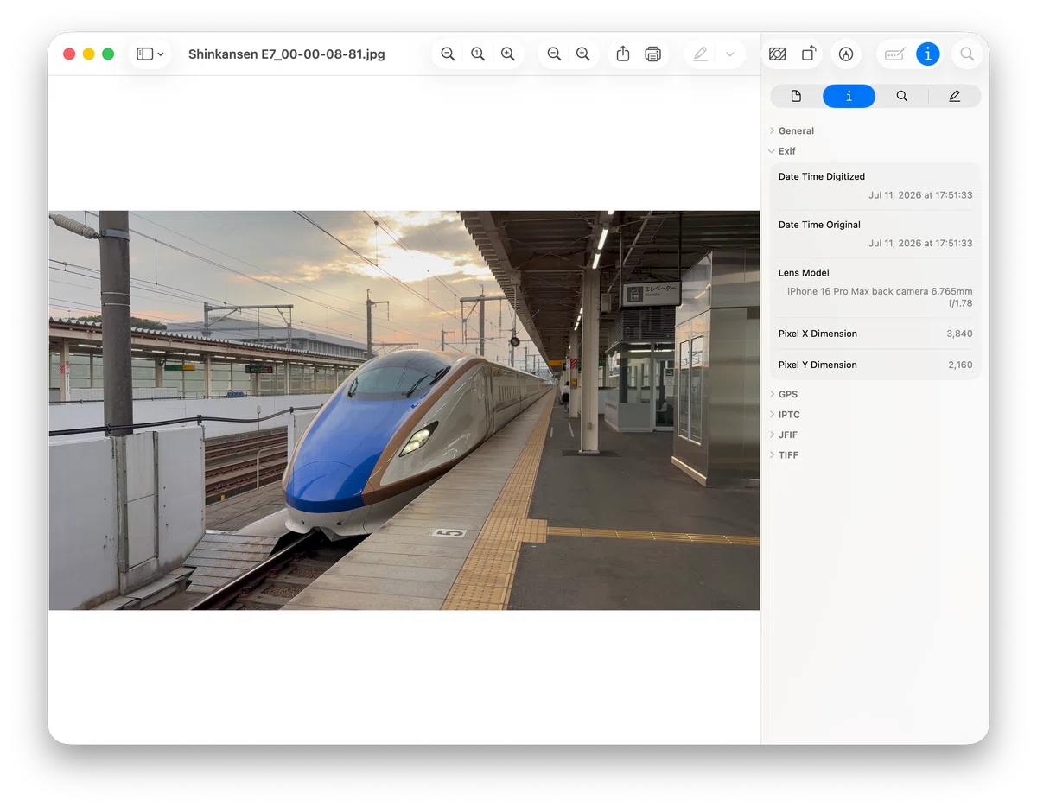Switch to the Keywords search tab

(901, 96)
